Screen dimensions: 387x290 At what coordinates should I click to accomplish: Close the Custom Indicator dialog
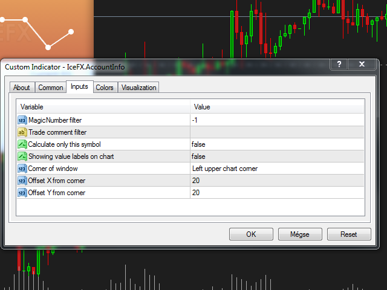362,64
